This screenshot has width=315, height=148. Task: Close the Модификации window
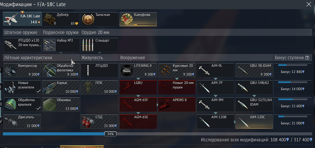tap(308, 4)
